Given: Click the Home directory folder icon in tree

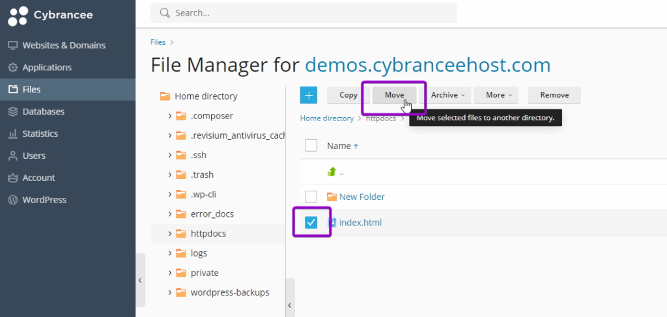Looking at the screenshot, I should point(165,96).
